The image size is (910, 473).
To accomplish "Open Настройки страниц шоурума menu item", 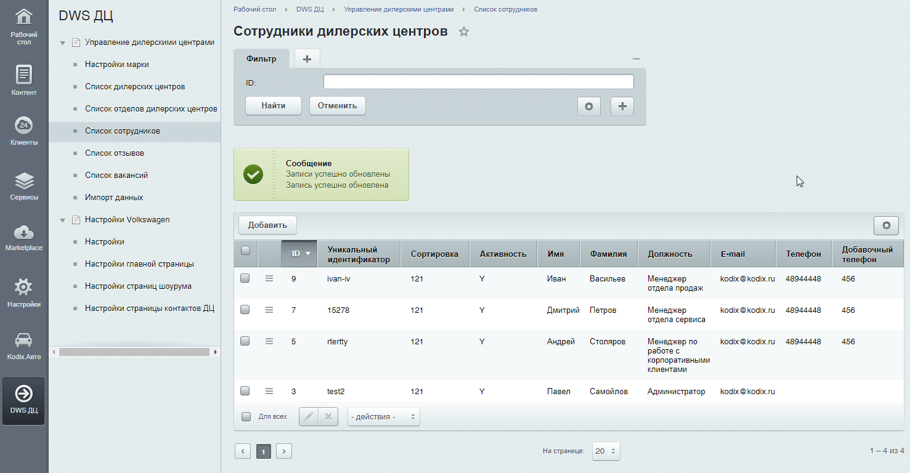I will pos(138,286).
